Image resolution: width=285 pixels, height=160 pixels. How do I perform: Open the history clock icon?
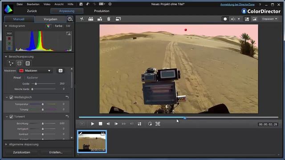click(x=70, y=19)
